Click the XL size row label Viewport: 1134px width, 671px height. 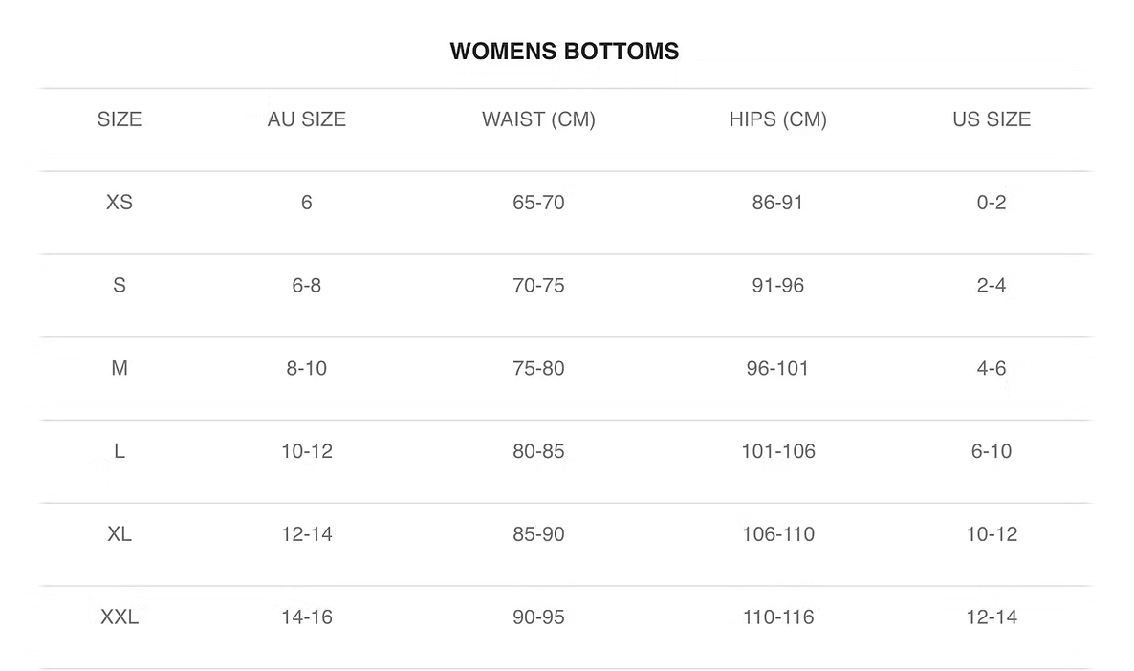(120, 533)
